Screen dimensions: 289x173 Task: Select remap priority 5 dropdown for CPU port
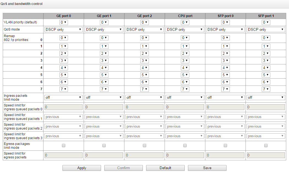tap(185, 75)
